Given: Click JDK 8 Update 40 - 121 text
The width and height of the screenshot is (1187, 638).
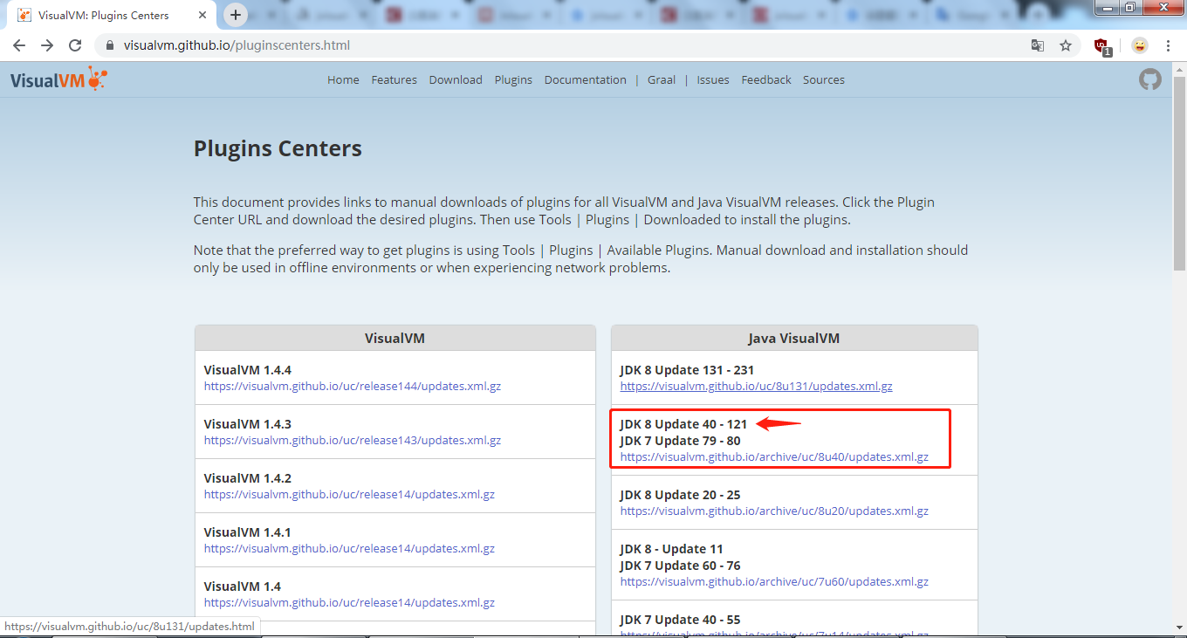Looking at the screenshot, I should point(683,424).
